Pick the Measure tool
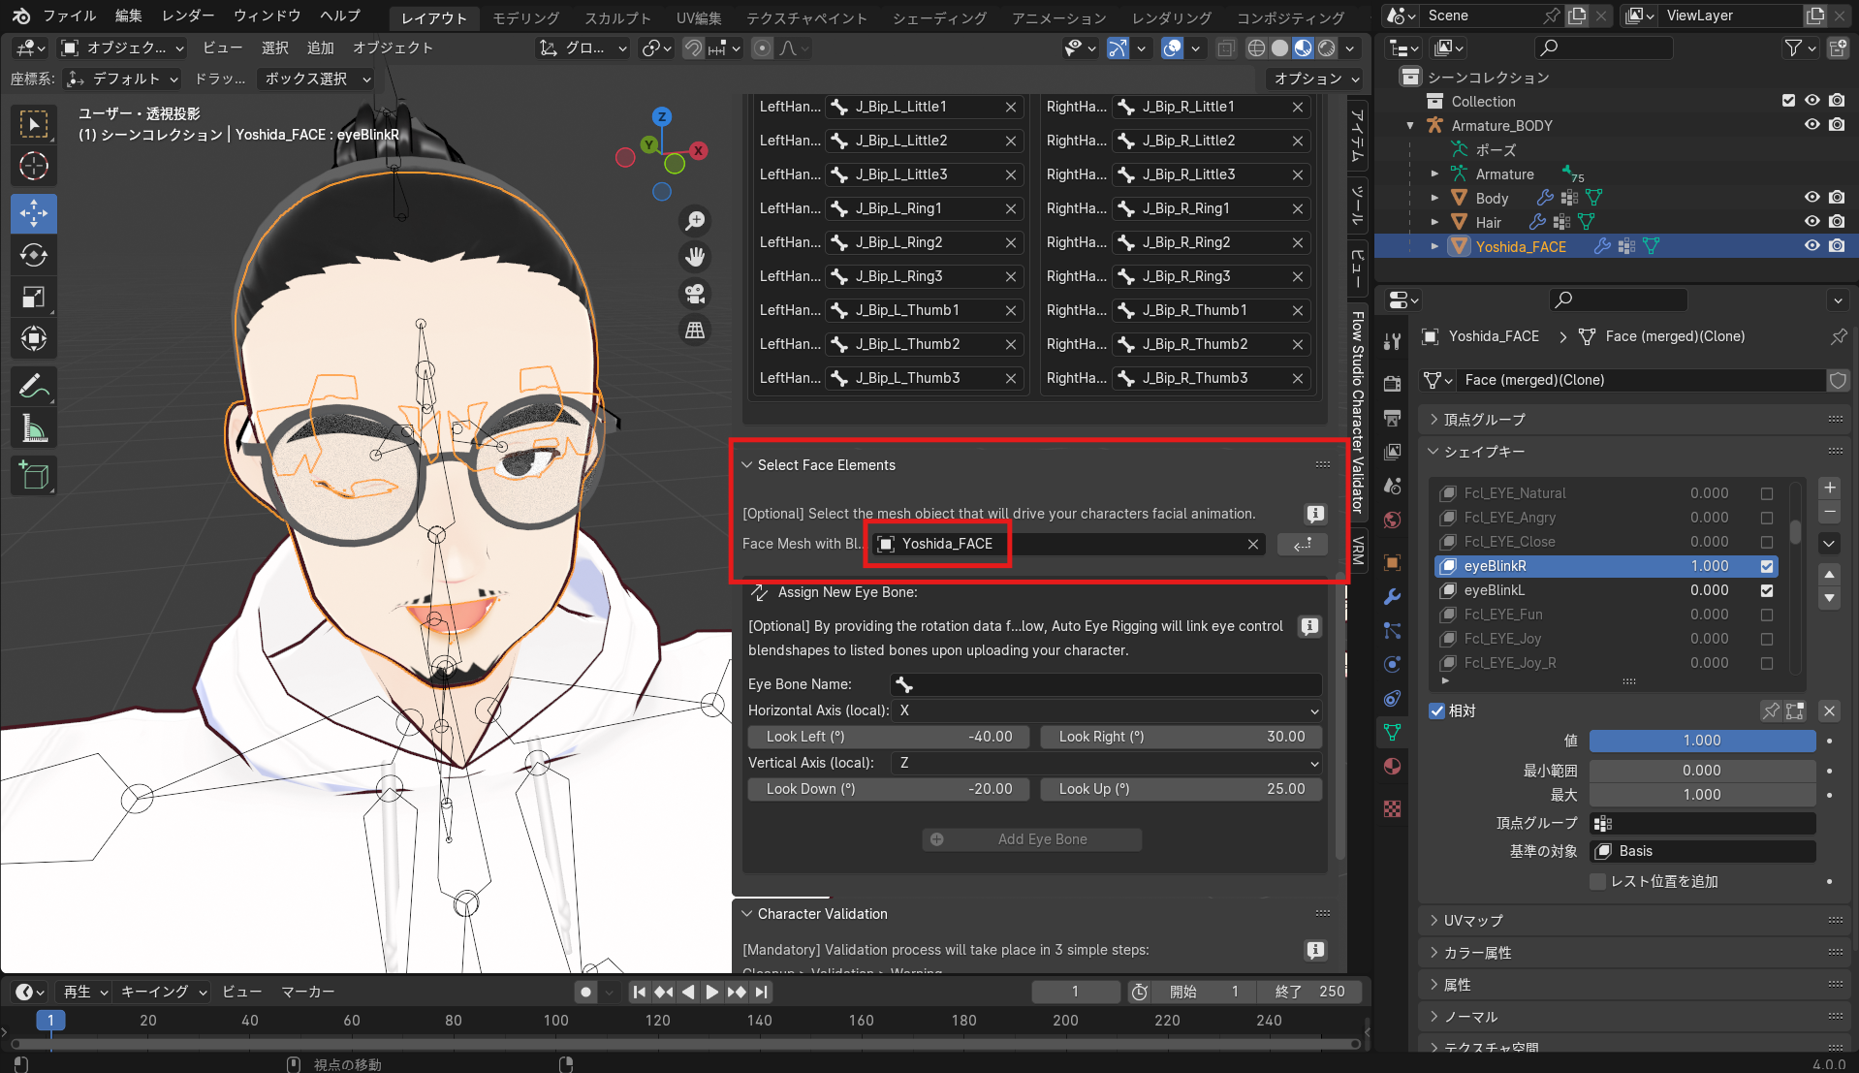The image size is (1859, 1073). pos(34,428)
